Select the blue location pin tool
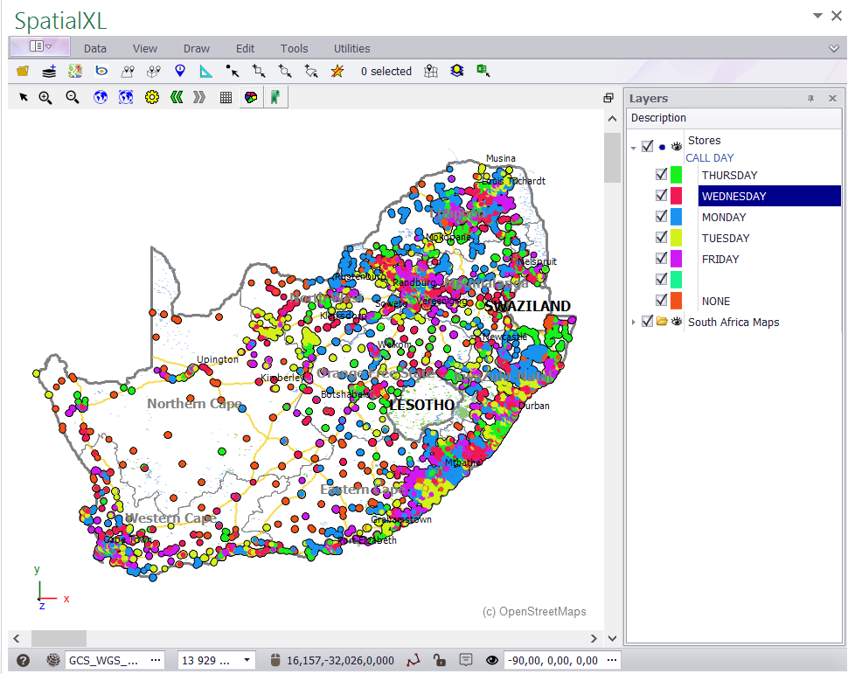This screenshot has width=848, height=674. pos(180,72)
